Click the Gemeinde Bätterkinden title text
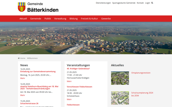This screenshot has width=172, height=107. [x=43, y=7]
